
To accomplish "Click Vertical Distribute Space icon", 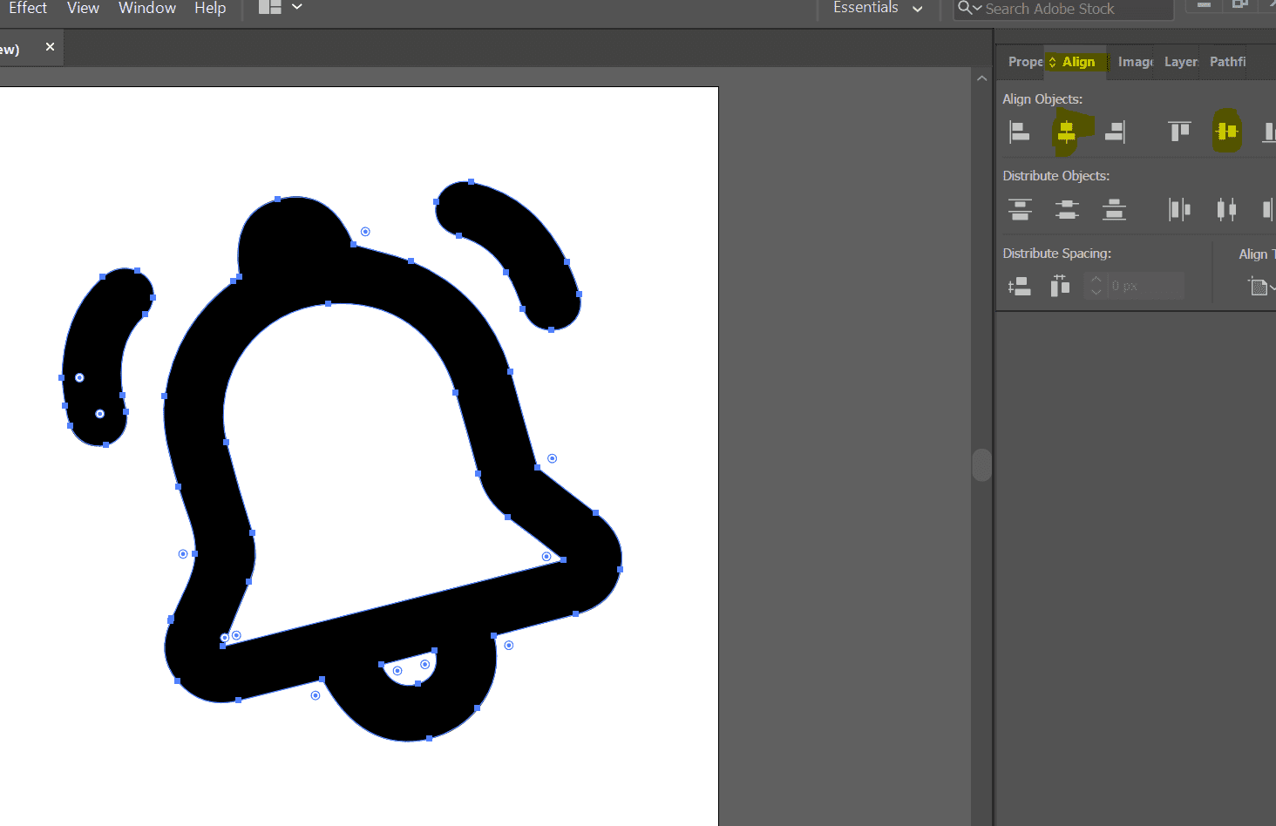I will pos(1020,286).
